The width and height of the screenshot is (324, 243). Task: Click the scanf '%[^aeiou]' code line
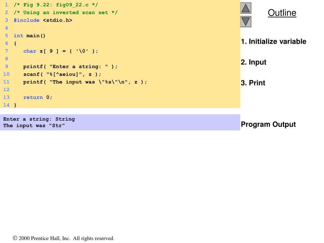(x=62, y=74)
